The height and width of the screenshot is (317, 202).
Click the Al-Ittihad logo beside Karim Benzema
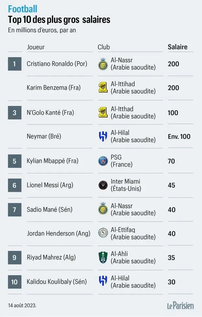(x=103, y=88)
